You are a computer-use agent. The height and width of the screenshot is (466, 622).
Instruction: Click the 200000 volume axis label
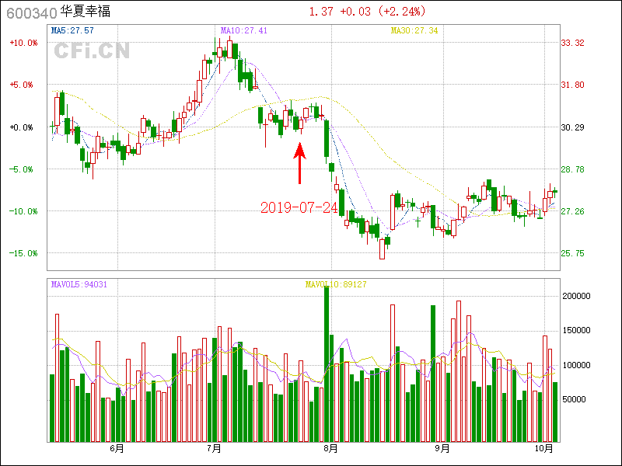click(578, 297)
